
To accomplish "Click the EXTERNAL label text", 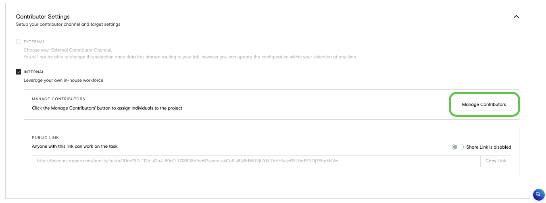I will point(34,42).
